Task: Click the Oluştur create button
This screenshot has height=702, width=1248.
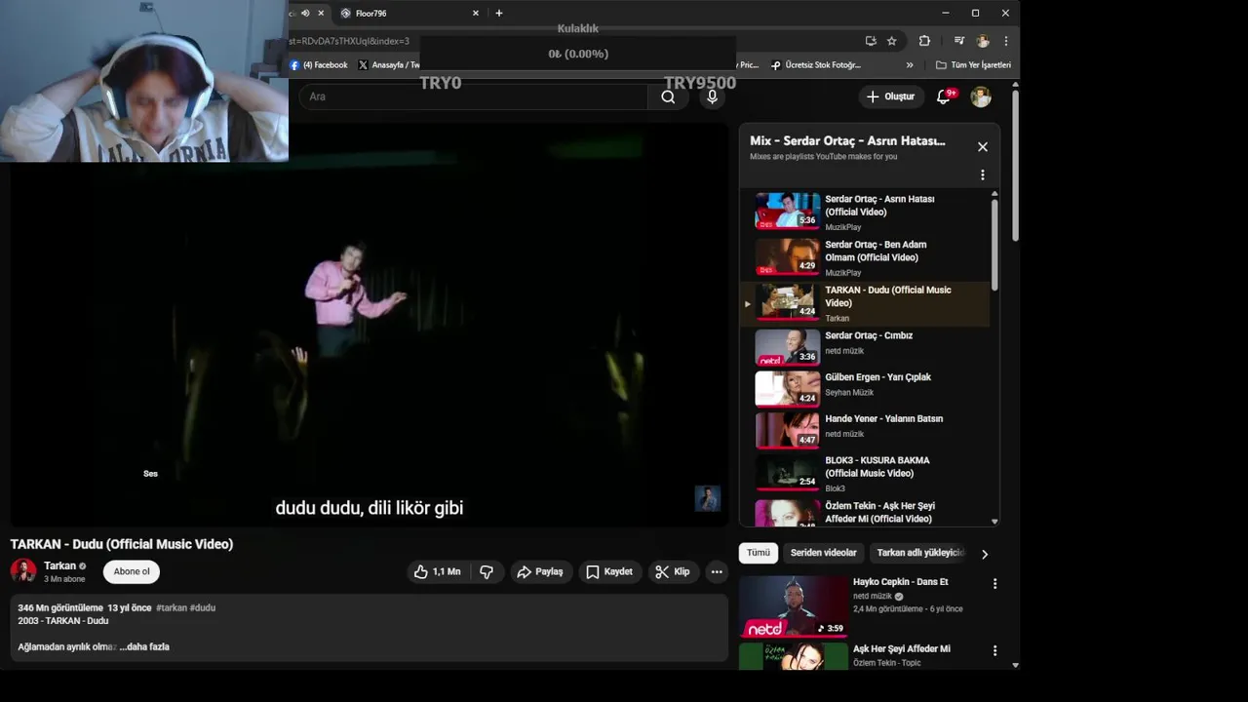Action: (x=890, y=97)
